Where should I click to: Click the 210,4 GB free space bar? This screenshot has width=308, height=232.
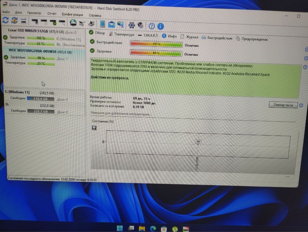(x=40, y=99)
